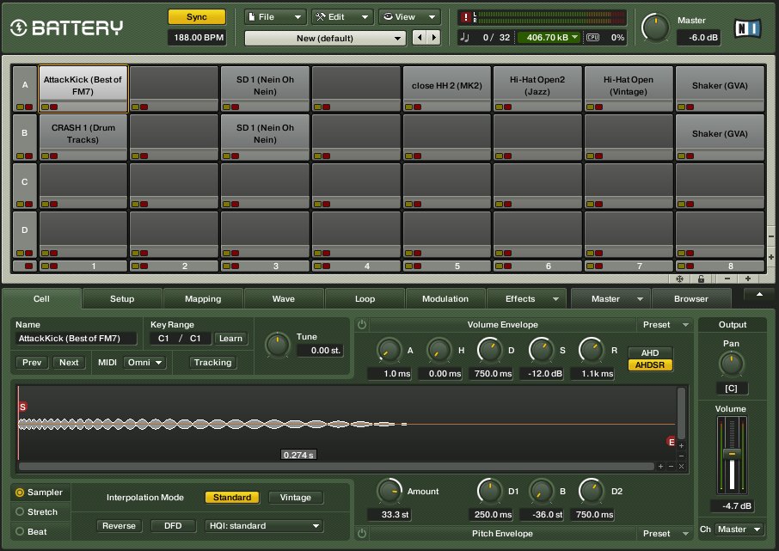Click the minus icon next to the padlock
Screen dimensions: 779x551
727,279
